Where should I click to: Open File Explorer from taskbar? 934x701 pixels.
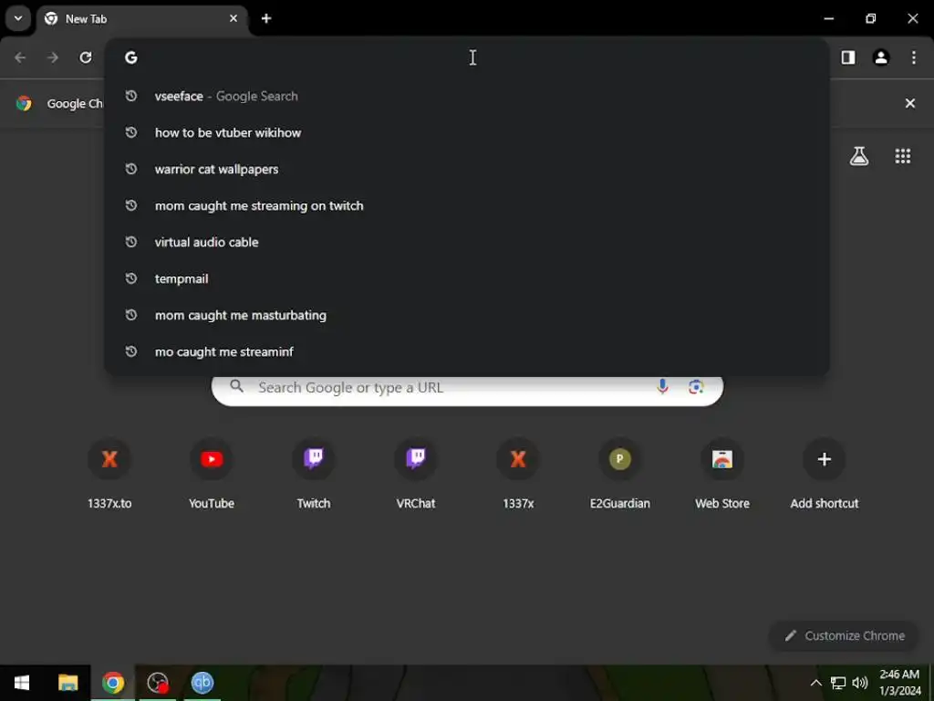(x=67, y=683)
